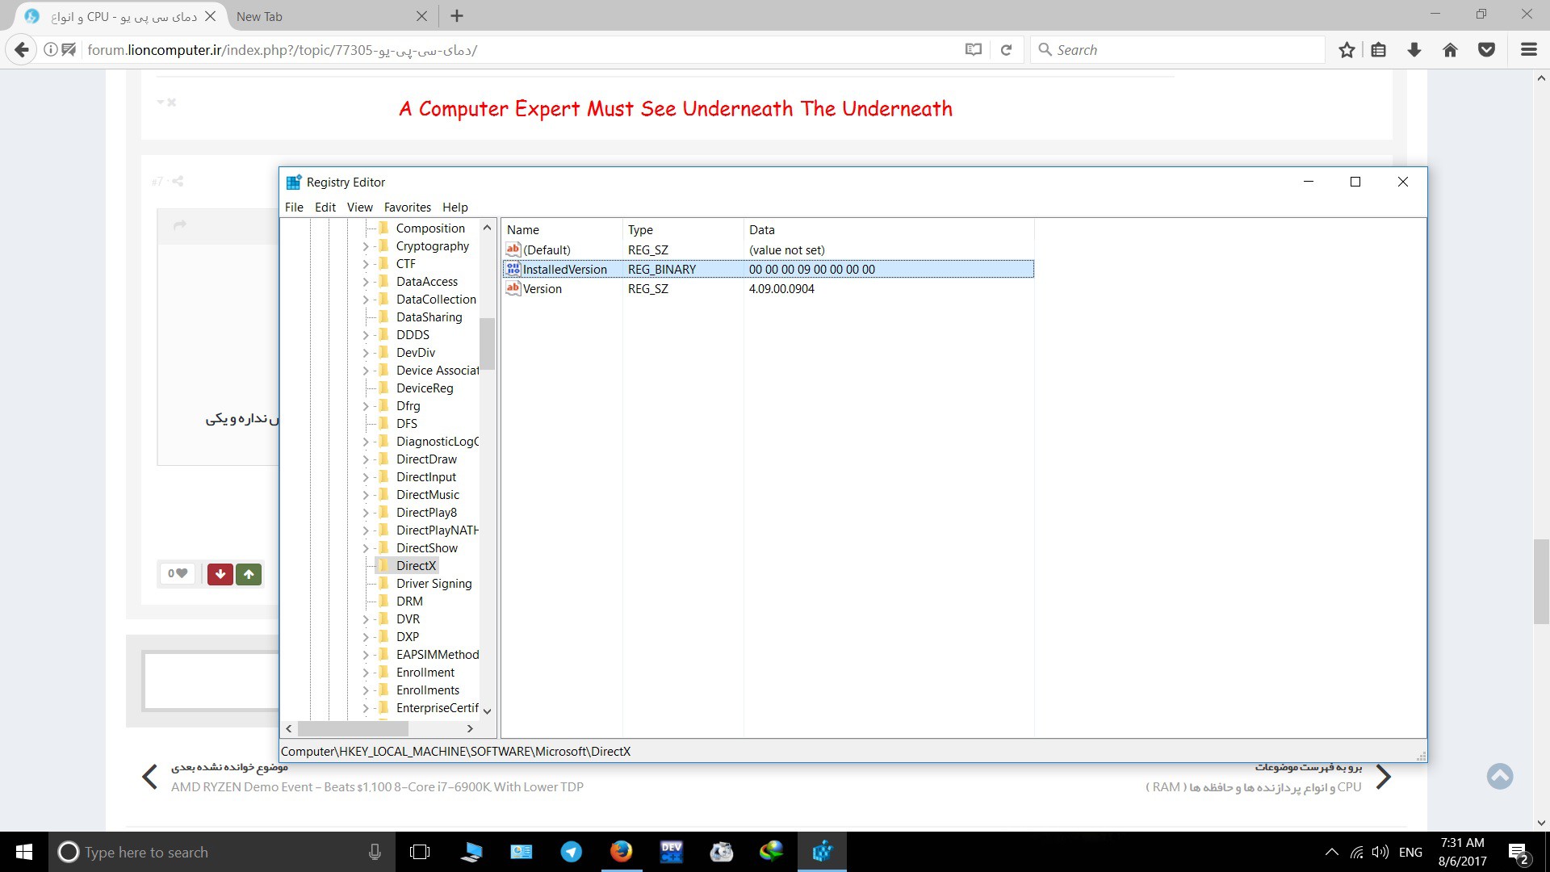1550x872 pixels.
Task: Click the registry tree horizontal scrollbar
Action: (353, 728)
